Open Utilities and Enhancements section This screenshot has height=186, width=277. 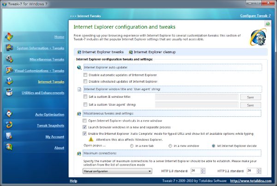tap(43, 93)
